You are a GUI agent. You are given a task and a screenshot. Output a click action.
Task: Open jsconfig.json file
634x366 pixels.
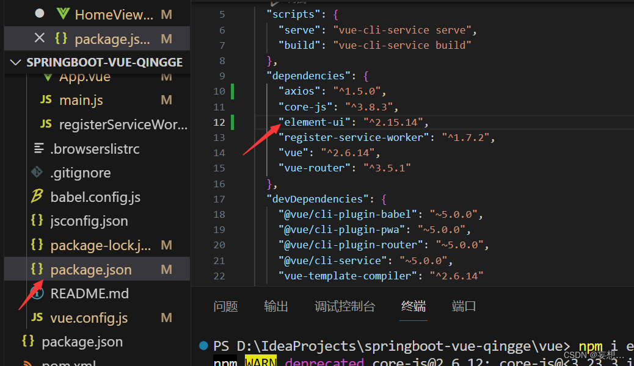pyautogui.click(x=89, y=221)
